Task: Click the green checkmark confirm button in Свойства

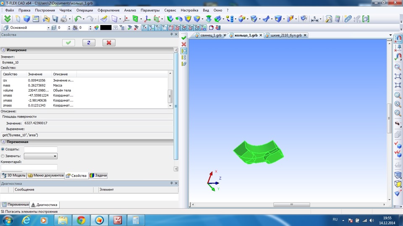Action: click(68, 43)
